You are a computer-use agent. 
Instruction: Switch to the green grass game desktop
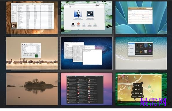(141, 89)
